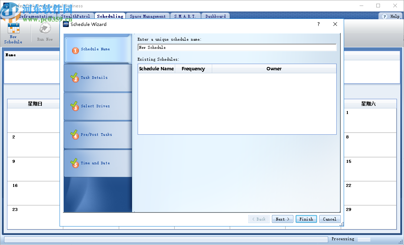
Task: Click the Frequency column header
Action: (x=193, y=68)
